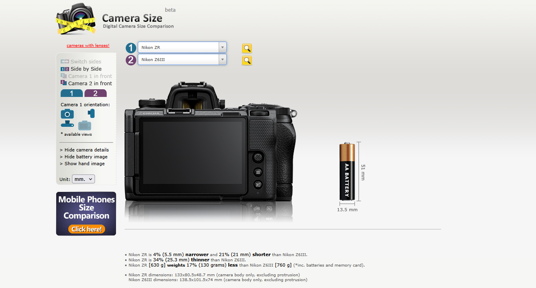
Task: Click the line containing 'weights 17% (130 grams) less'
Action: (x=247, y=265)
